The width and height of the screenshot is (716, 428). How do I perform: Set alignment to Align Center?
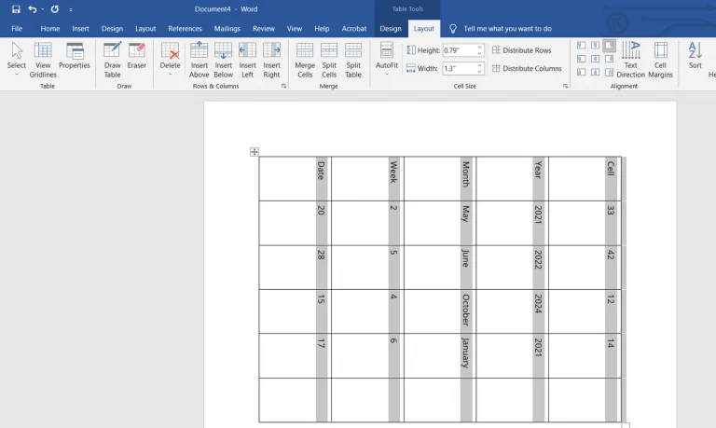(x=595, y=59)
